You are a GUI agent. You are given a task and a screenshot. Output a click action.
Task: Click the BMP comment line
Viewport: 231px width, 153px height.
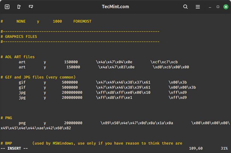tap(9, 143)
